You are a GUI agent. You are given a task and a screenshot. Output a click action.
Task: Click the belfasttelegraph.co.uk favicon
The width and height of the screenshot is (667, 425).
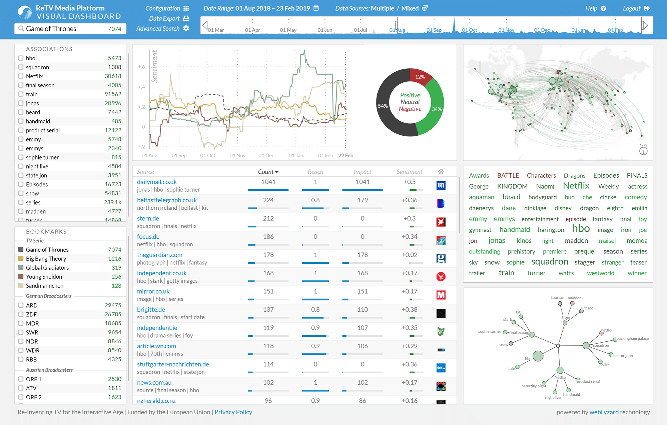[441, 204]
